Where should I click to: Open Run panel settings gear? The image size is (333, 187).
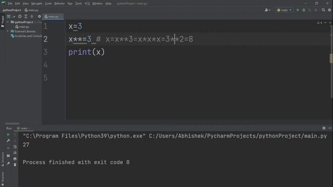click(324, 128)
